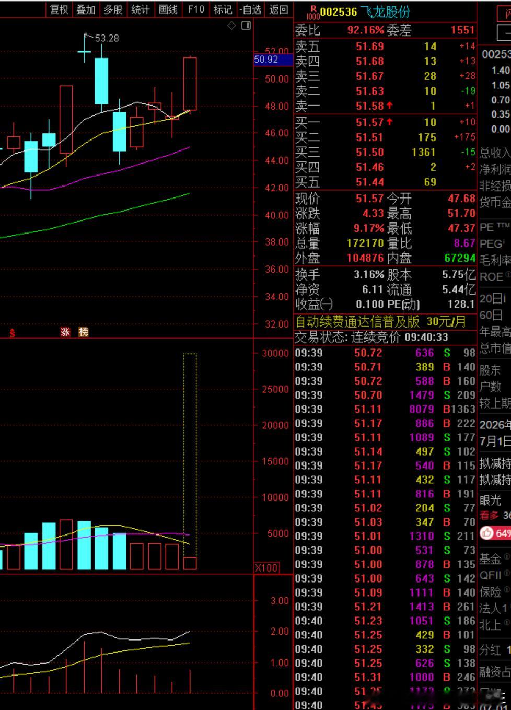Click the 外盘 value 104876
The height and width of the screenshot is (710, 511).
coord(366,258)
